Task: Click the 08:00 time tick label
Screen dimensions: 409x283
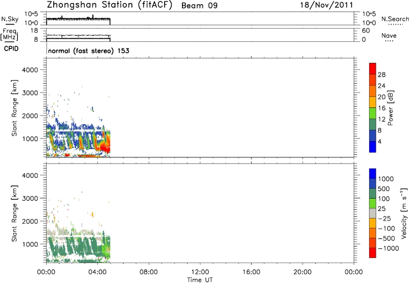Action: 149,272
